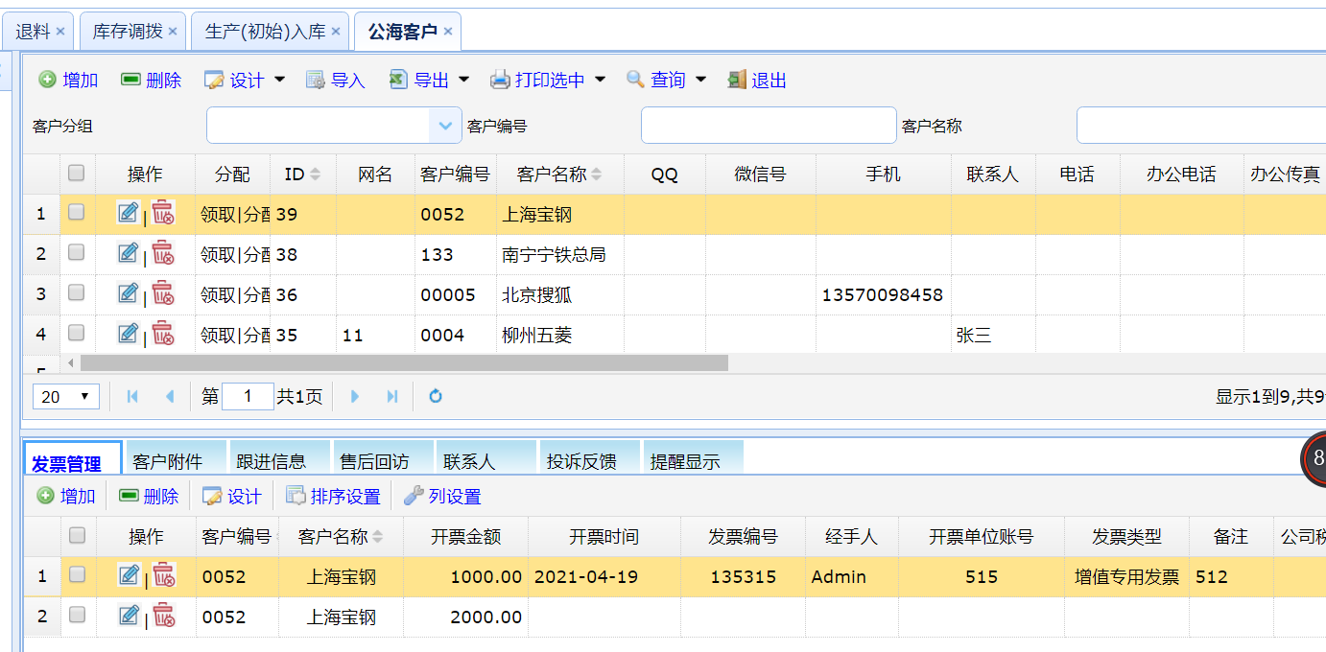Click edit icon in 南宁宁铁总局 row
The height and width of the screenshot is (652, 1326).
coord(128,252)
